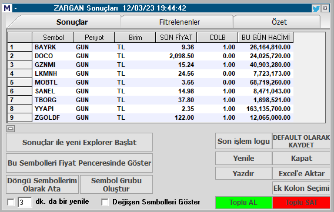334x212 pixels.
Task: Select row header number 8
Action: coord(19,109)
